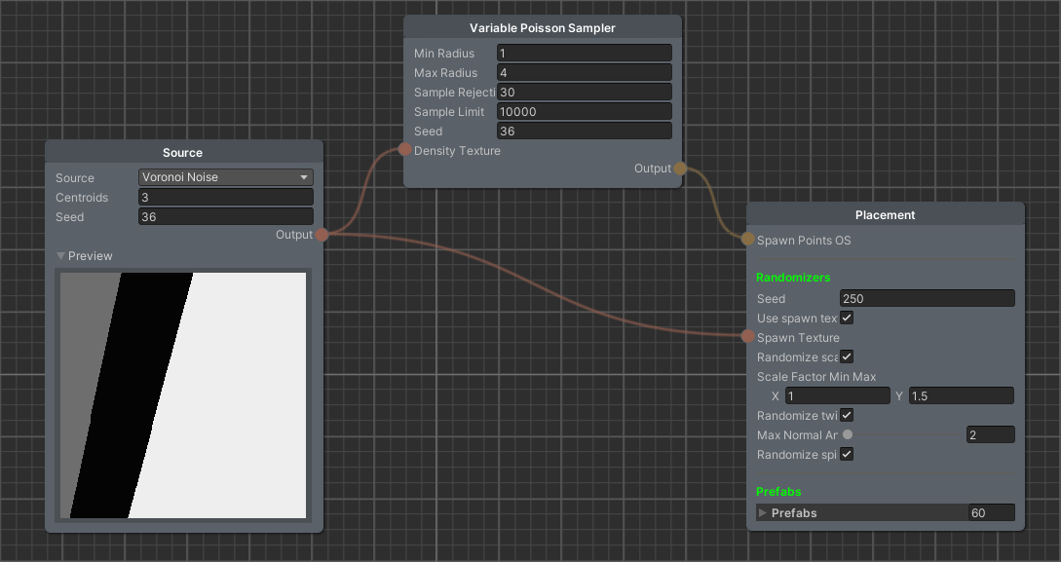Toggle the Randomize spin checkbox
This screenshot has width=1061, height=562.
coord(847,455)
